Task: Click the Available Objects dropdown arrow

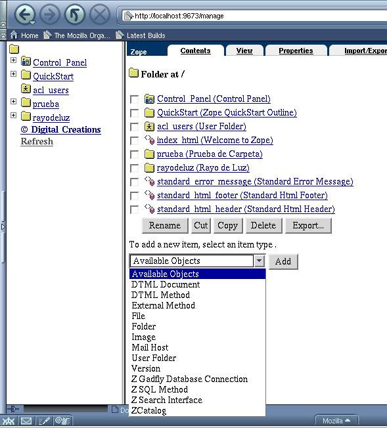Action: tap(259, 261)
